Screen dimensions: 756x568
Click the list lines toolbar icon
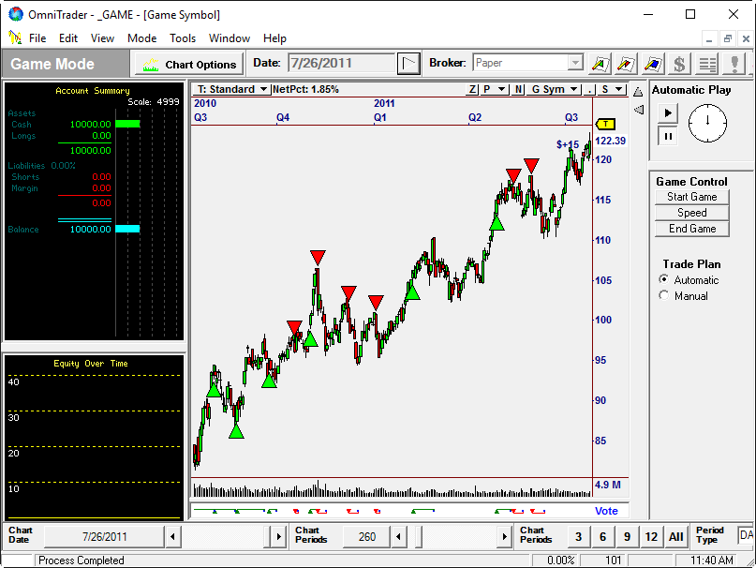point(707,64)
